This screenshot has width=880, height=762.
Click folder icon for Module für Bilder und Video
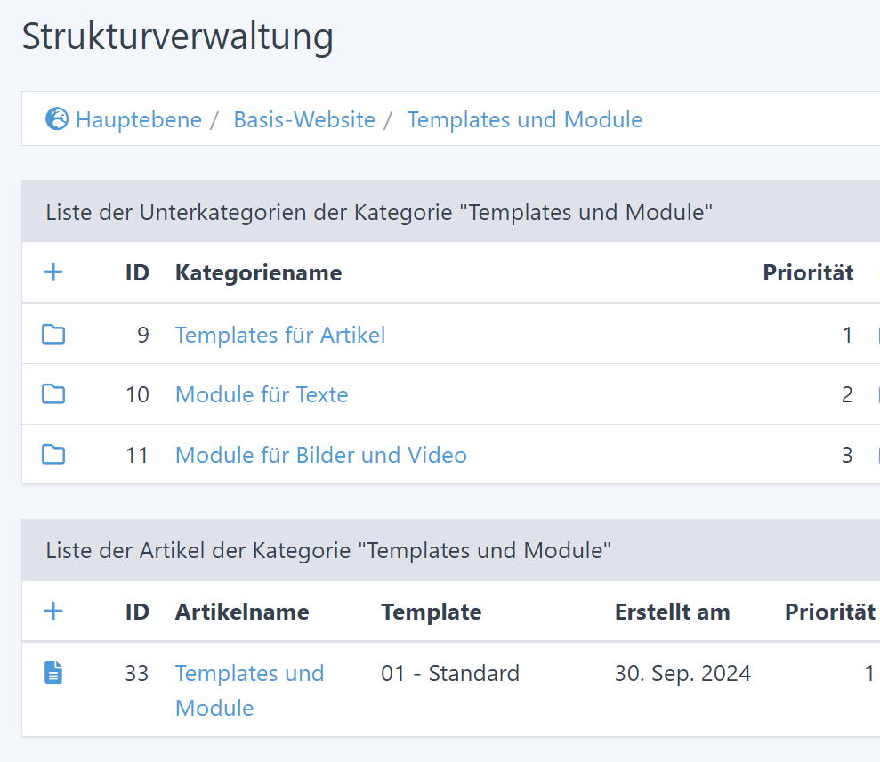tap(53, 455)
